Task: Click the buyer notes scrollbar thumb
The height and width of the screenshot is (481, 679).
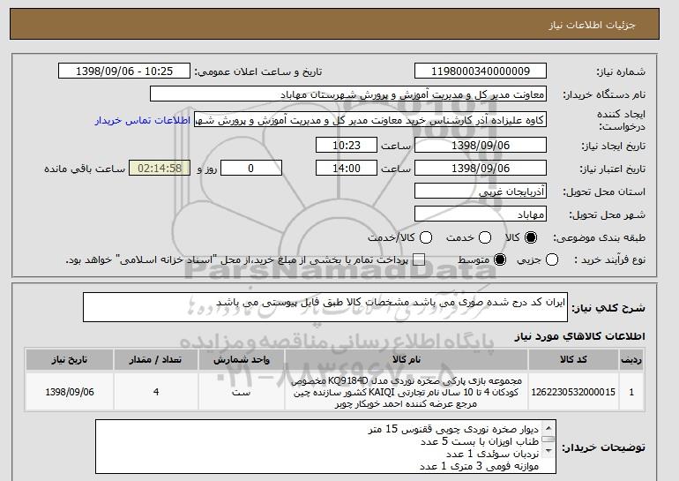Action: coord(548,440)
